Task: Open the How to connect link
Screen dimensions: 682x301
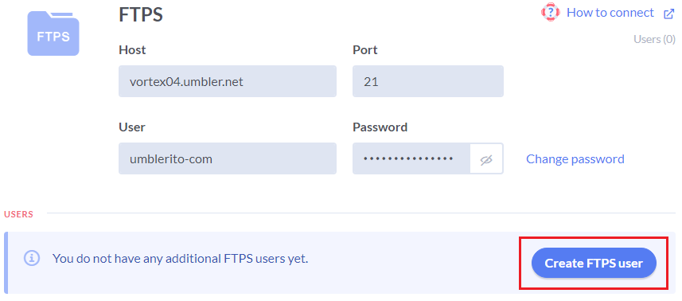Action: tap(610, 13)
